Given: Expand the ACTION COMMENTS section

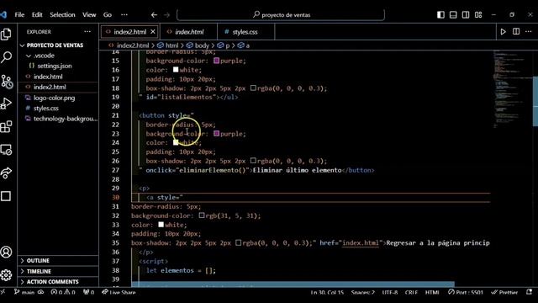Looking at the screenshot, I should pos(53,282).
